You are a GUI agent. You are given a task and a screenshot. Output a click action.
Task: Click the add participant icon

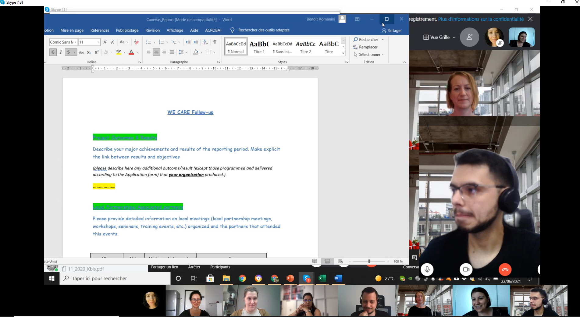tap(469, 37)
